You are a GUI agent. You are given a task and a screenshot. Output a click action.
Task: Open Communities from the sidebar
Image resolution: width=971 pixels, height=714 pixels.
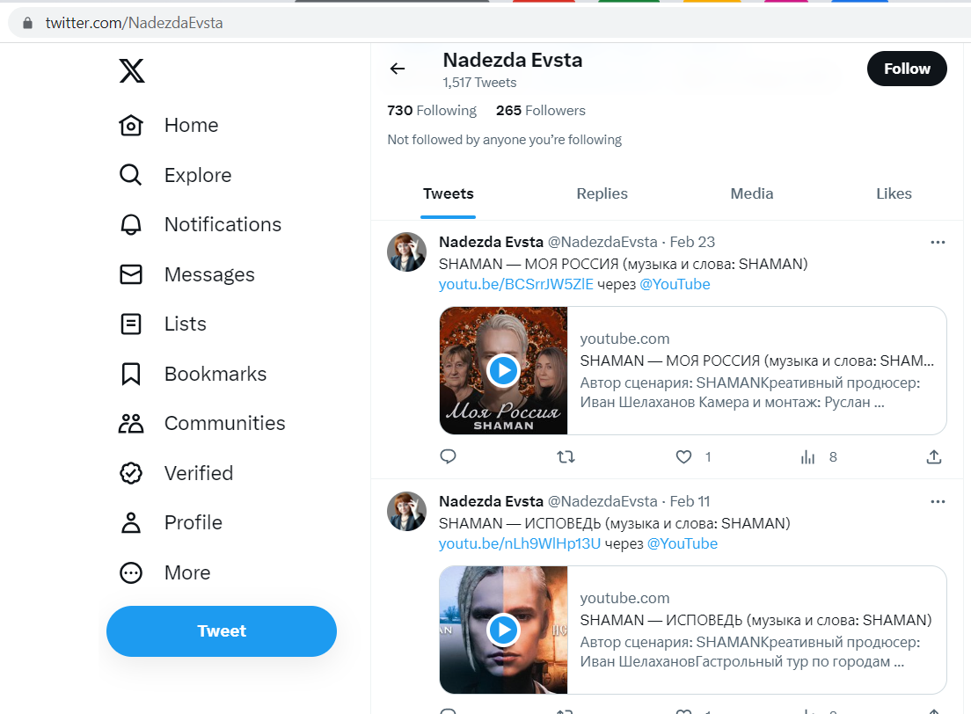[225, 424]
